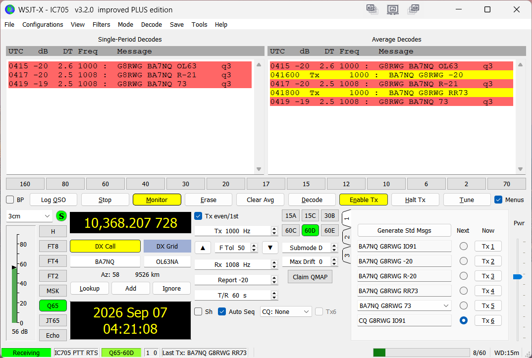Click the Log QSO button
Viewport: 532px width, 358px height.
(x=53, y=200)
